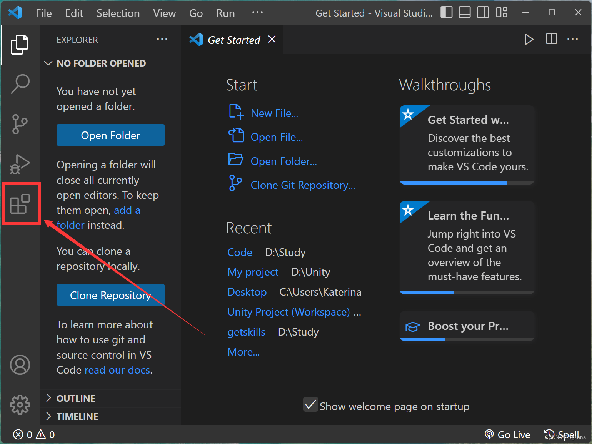The height and width of the screenshot is (444, 592).
Task: Open the Explorer view in activity bar
Action: click(20, 45)
